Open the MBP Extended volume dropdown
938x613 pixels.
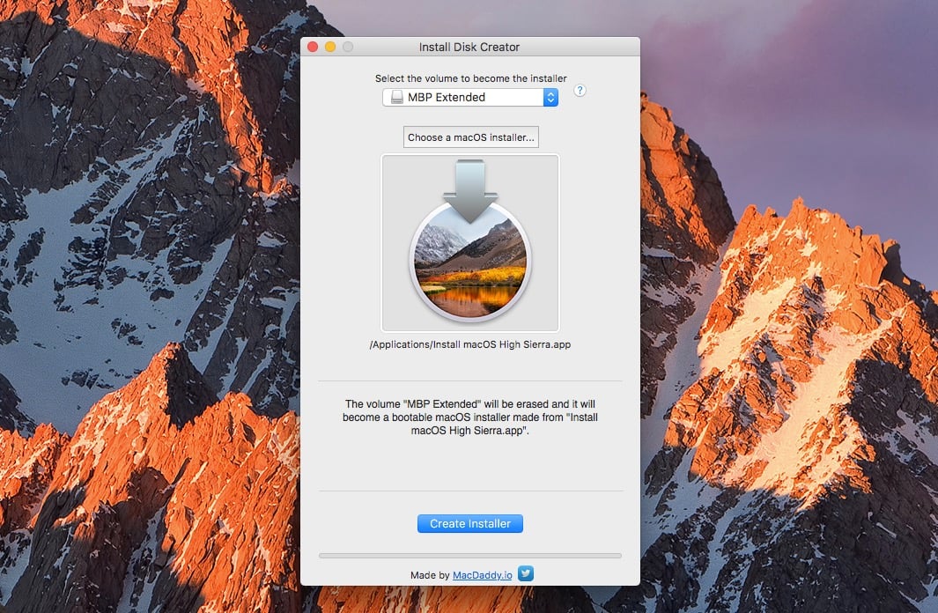click(470, 97)
